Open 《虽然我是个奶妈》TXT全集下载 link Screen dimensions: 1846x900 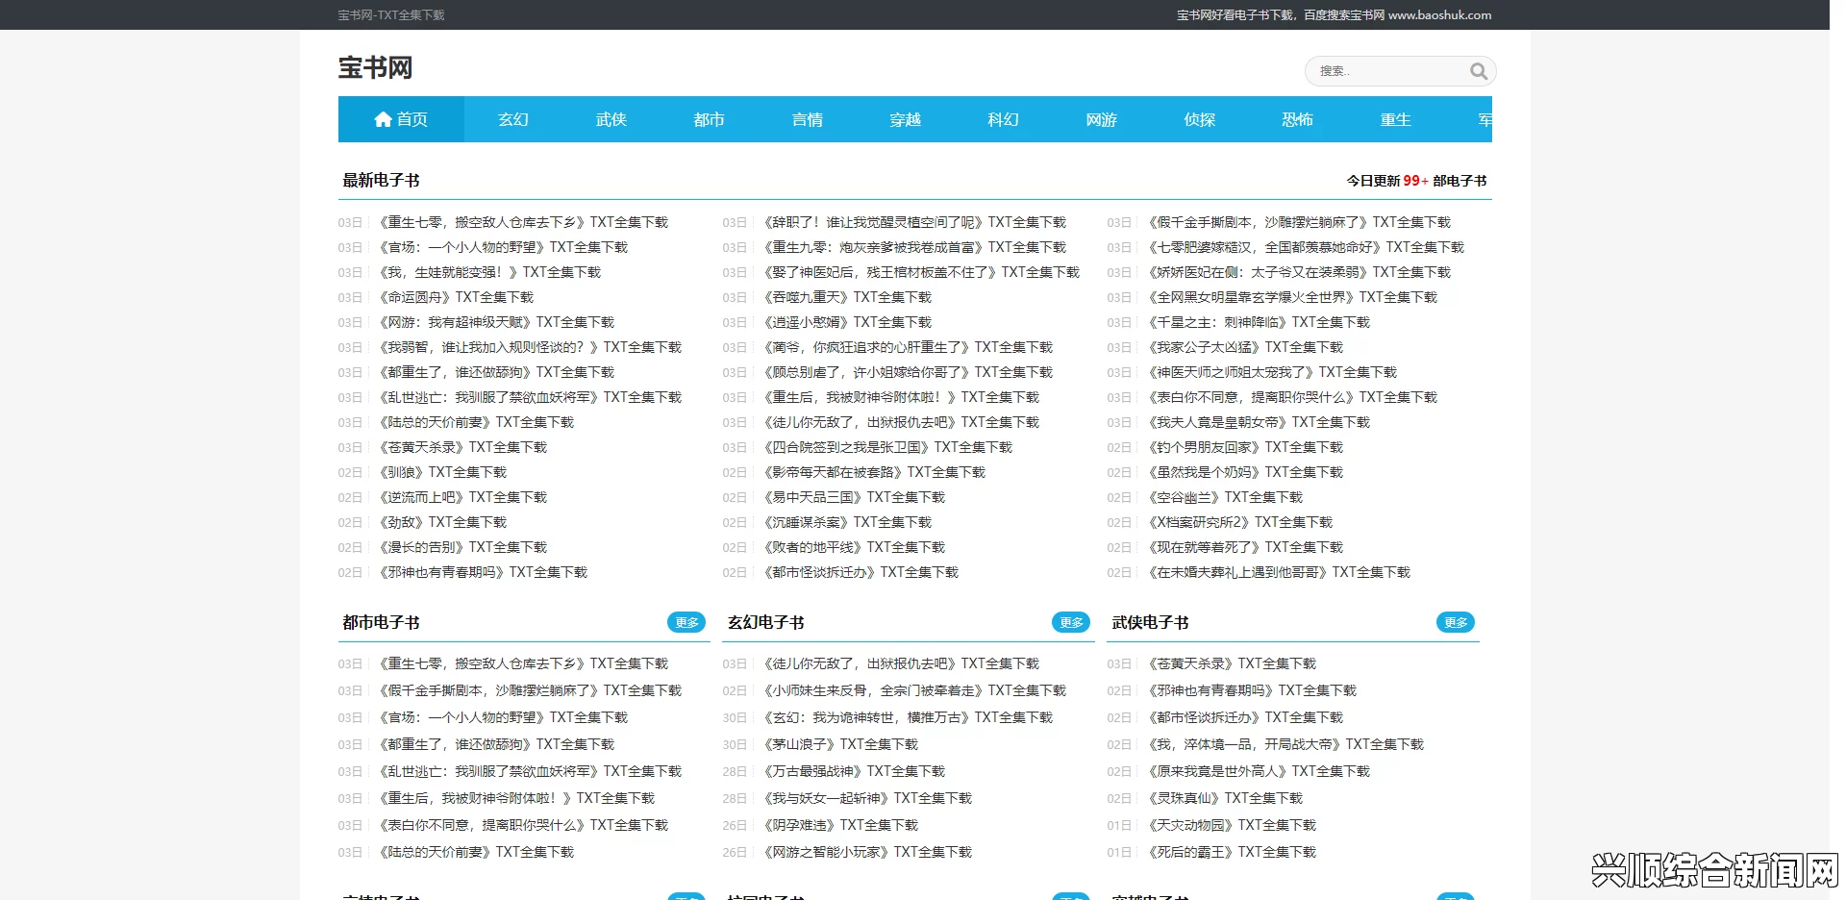(x=1244, y=472)
